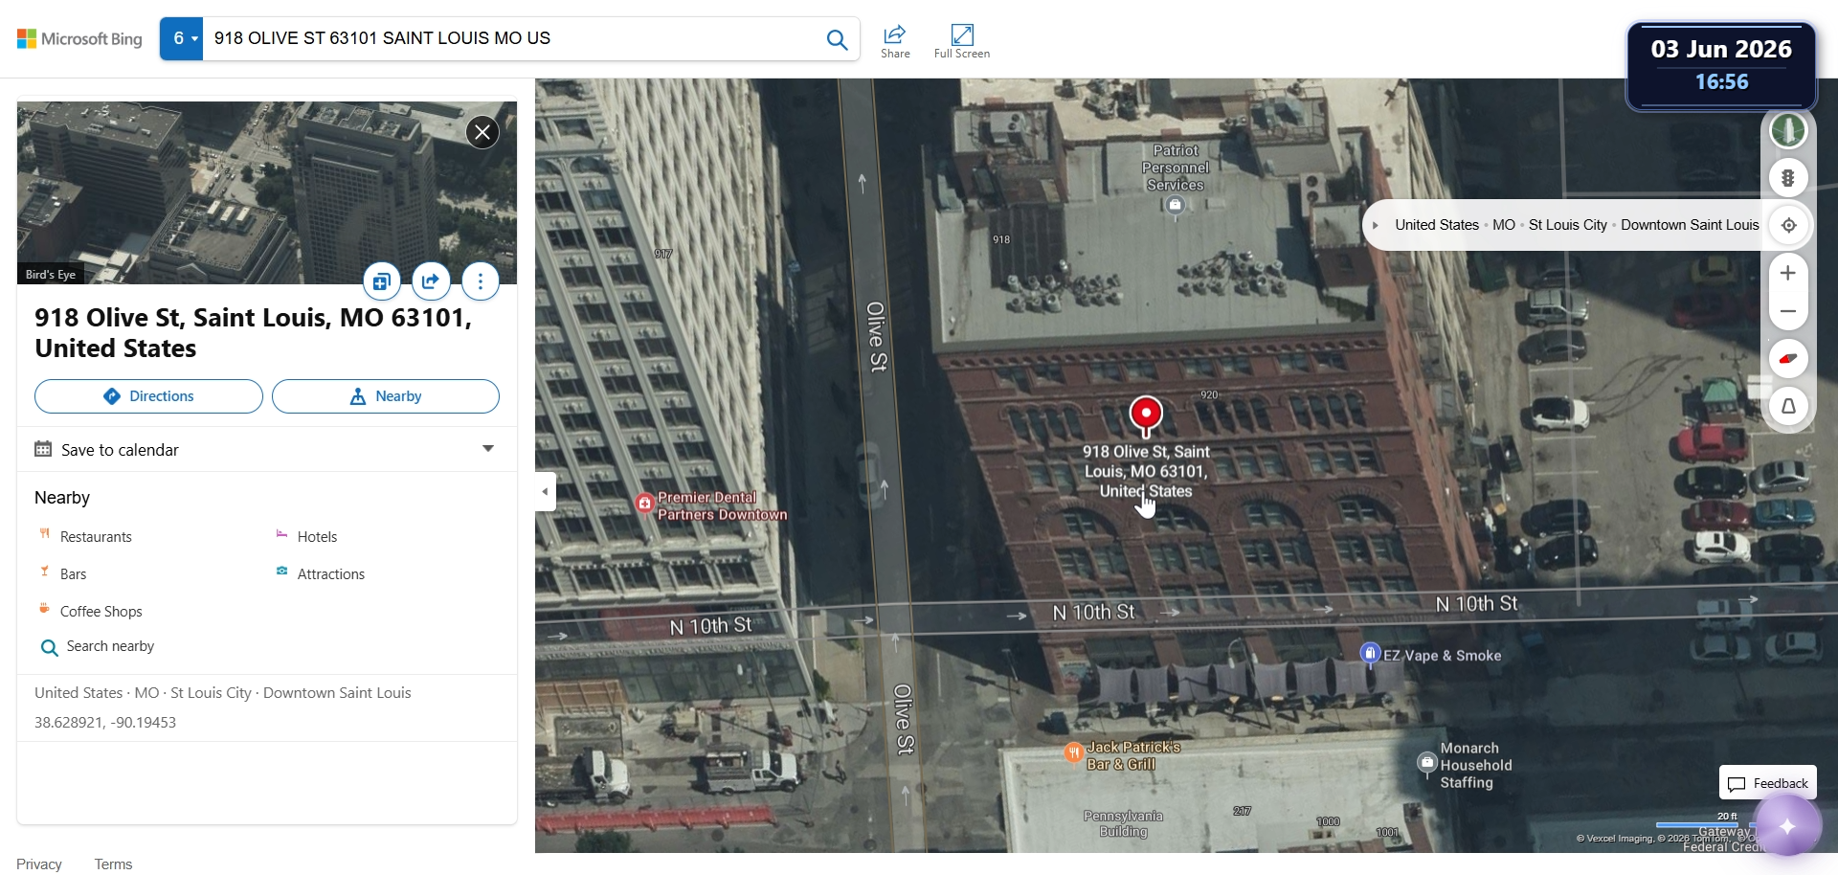Click Downtown Saint Louis in map breadcrumb
This screenshot has height=875, width=1838.
(x=1690, y=225)
